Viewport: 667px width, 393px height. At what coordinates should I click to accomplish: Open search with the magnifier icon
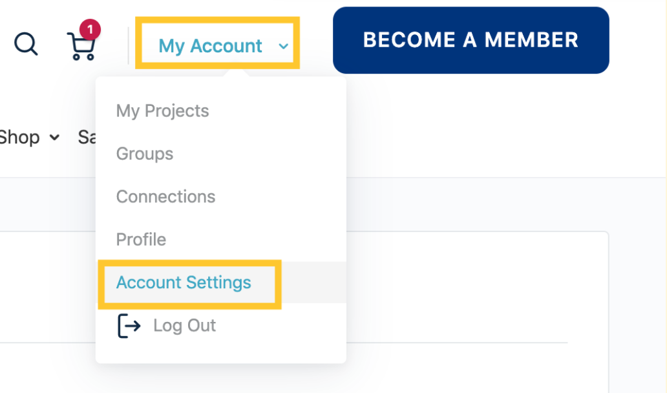26,44
